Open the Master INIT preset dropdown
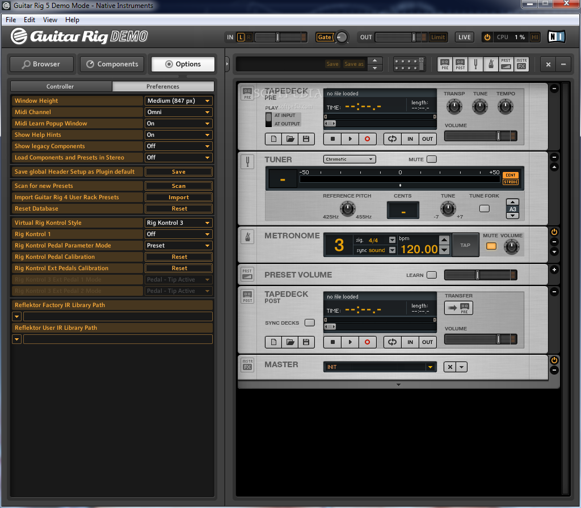Viewport: 581px width, 508px height. [380, 367]
